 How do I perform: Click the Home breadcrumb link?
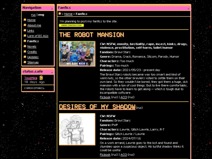click(68, 14)
